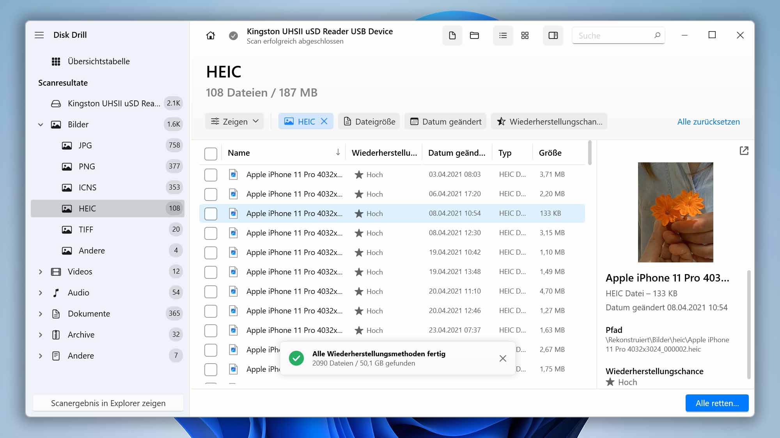
Task: Click Scanergebnis in Explorer zeigen button
Action: tap(108, 403)
